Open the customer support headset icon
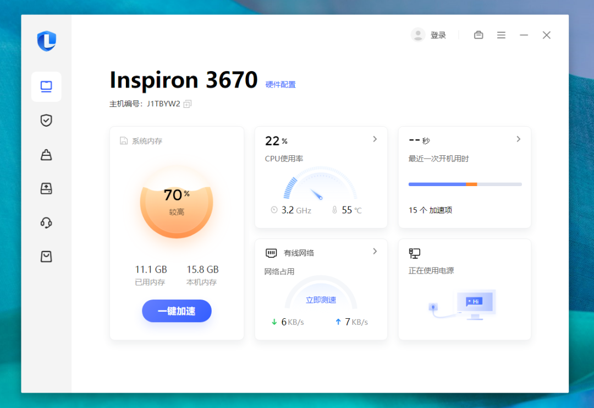Screen dimensions: 594x408 click(x=46, y=222)
